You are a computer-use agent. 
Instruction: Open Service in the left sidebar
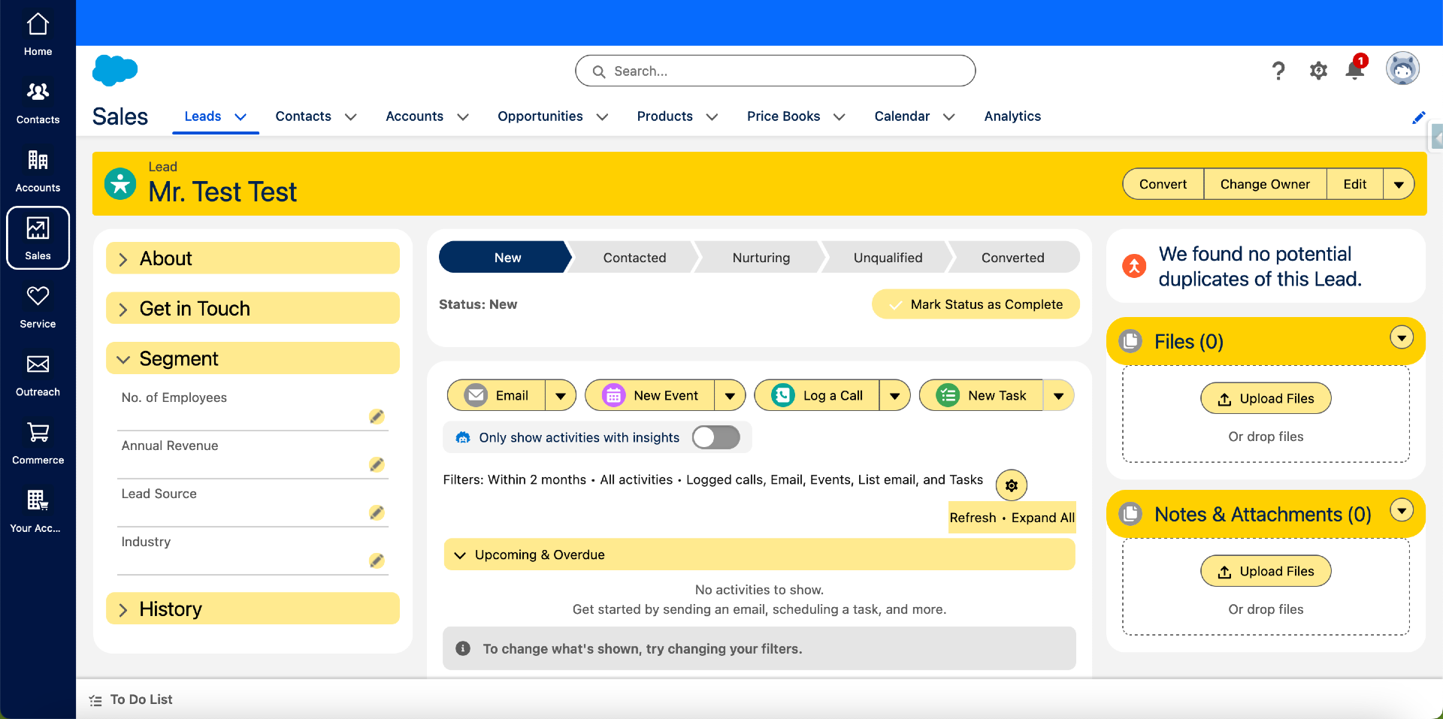38,307
